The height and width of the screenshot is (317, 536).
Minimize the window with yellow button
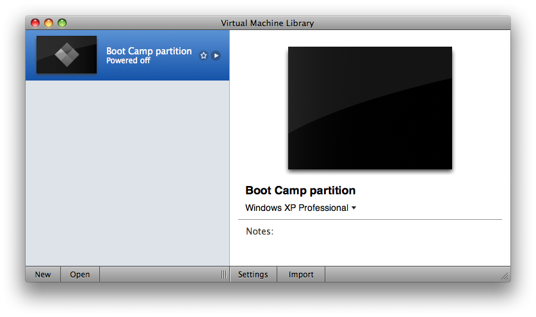49,23
